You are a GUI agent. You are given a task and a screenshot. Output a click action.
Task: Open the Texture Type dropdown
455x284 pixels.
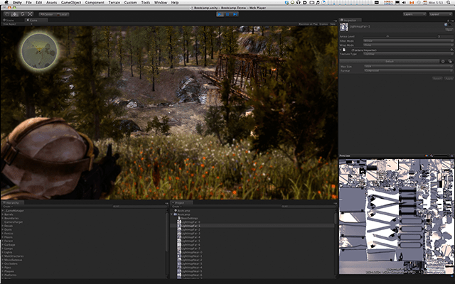(408, 54)
